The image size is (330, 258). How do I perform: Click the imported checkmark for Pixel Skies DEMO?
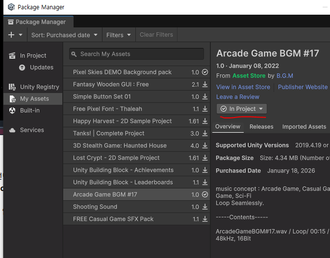(205, 72)
